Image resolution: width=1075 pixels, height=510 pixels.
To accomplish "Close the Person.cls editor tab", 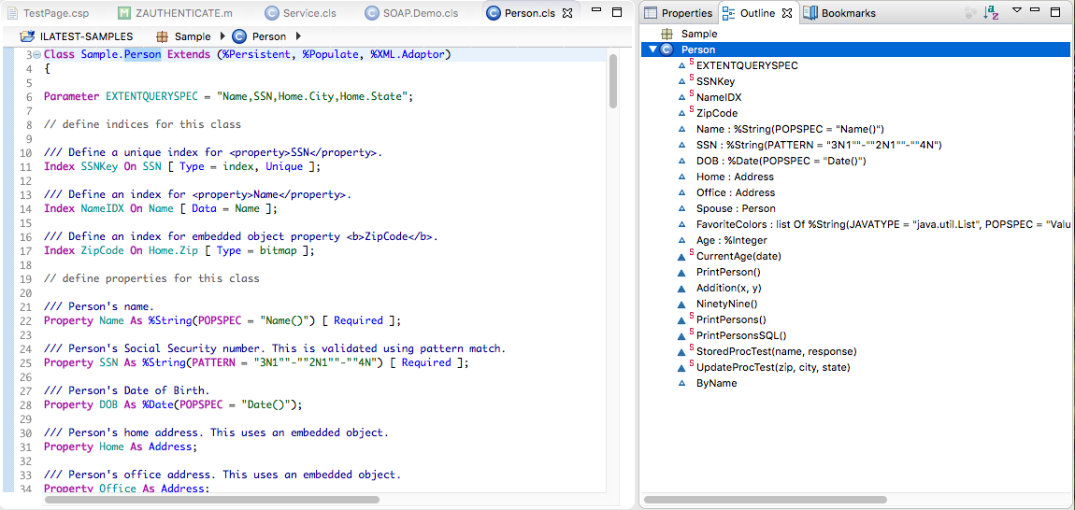I will tap(567, 13).
